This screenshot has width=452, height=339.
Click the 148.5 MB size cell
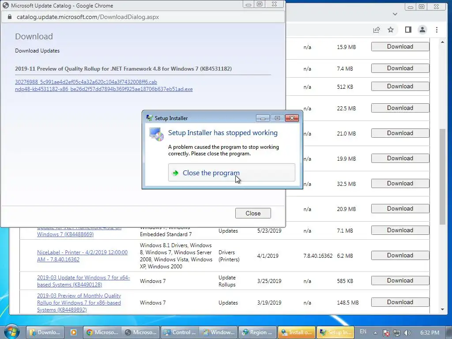coord(348,303)
